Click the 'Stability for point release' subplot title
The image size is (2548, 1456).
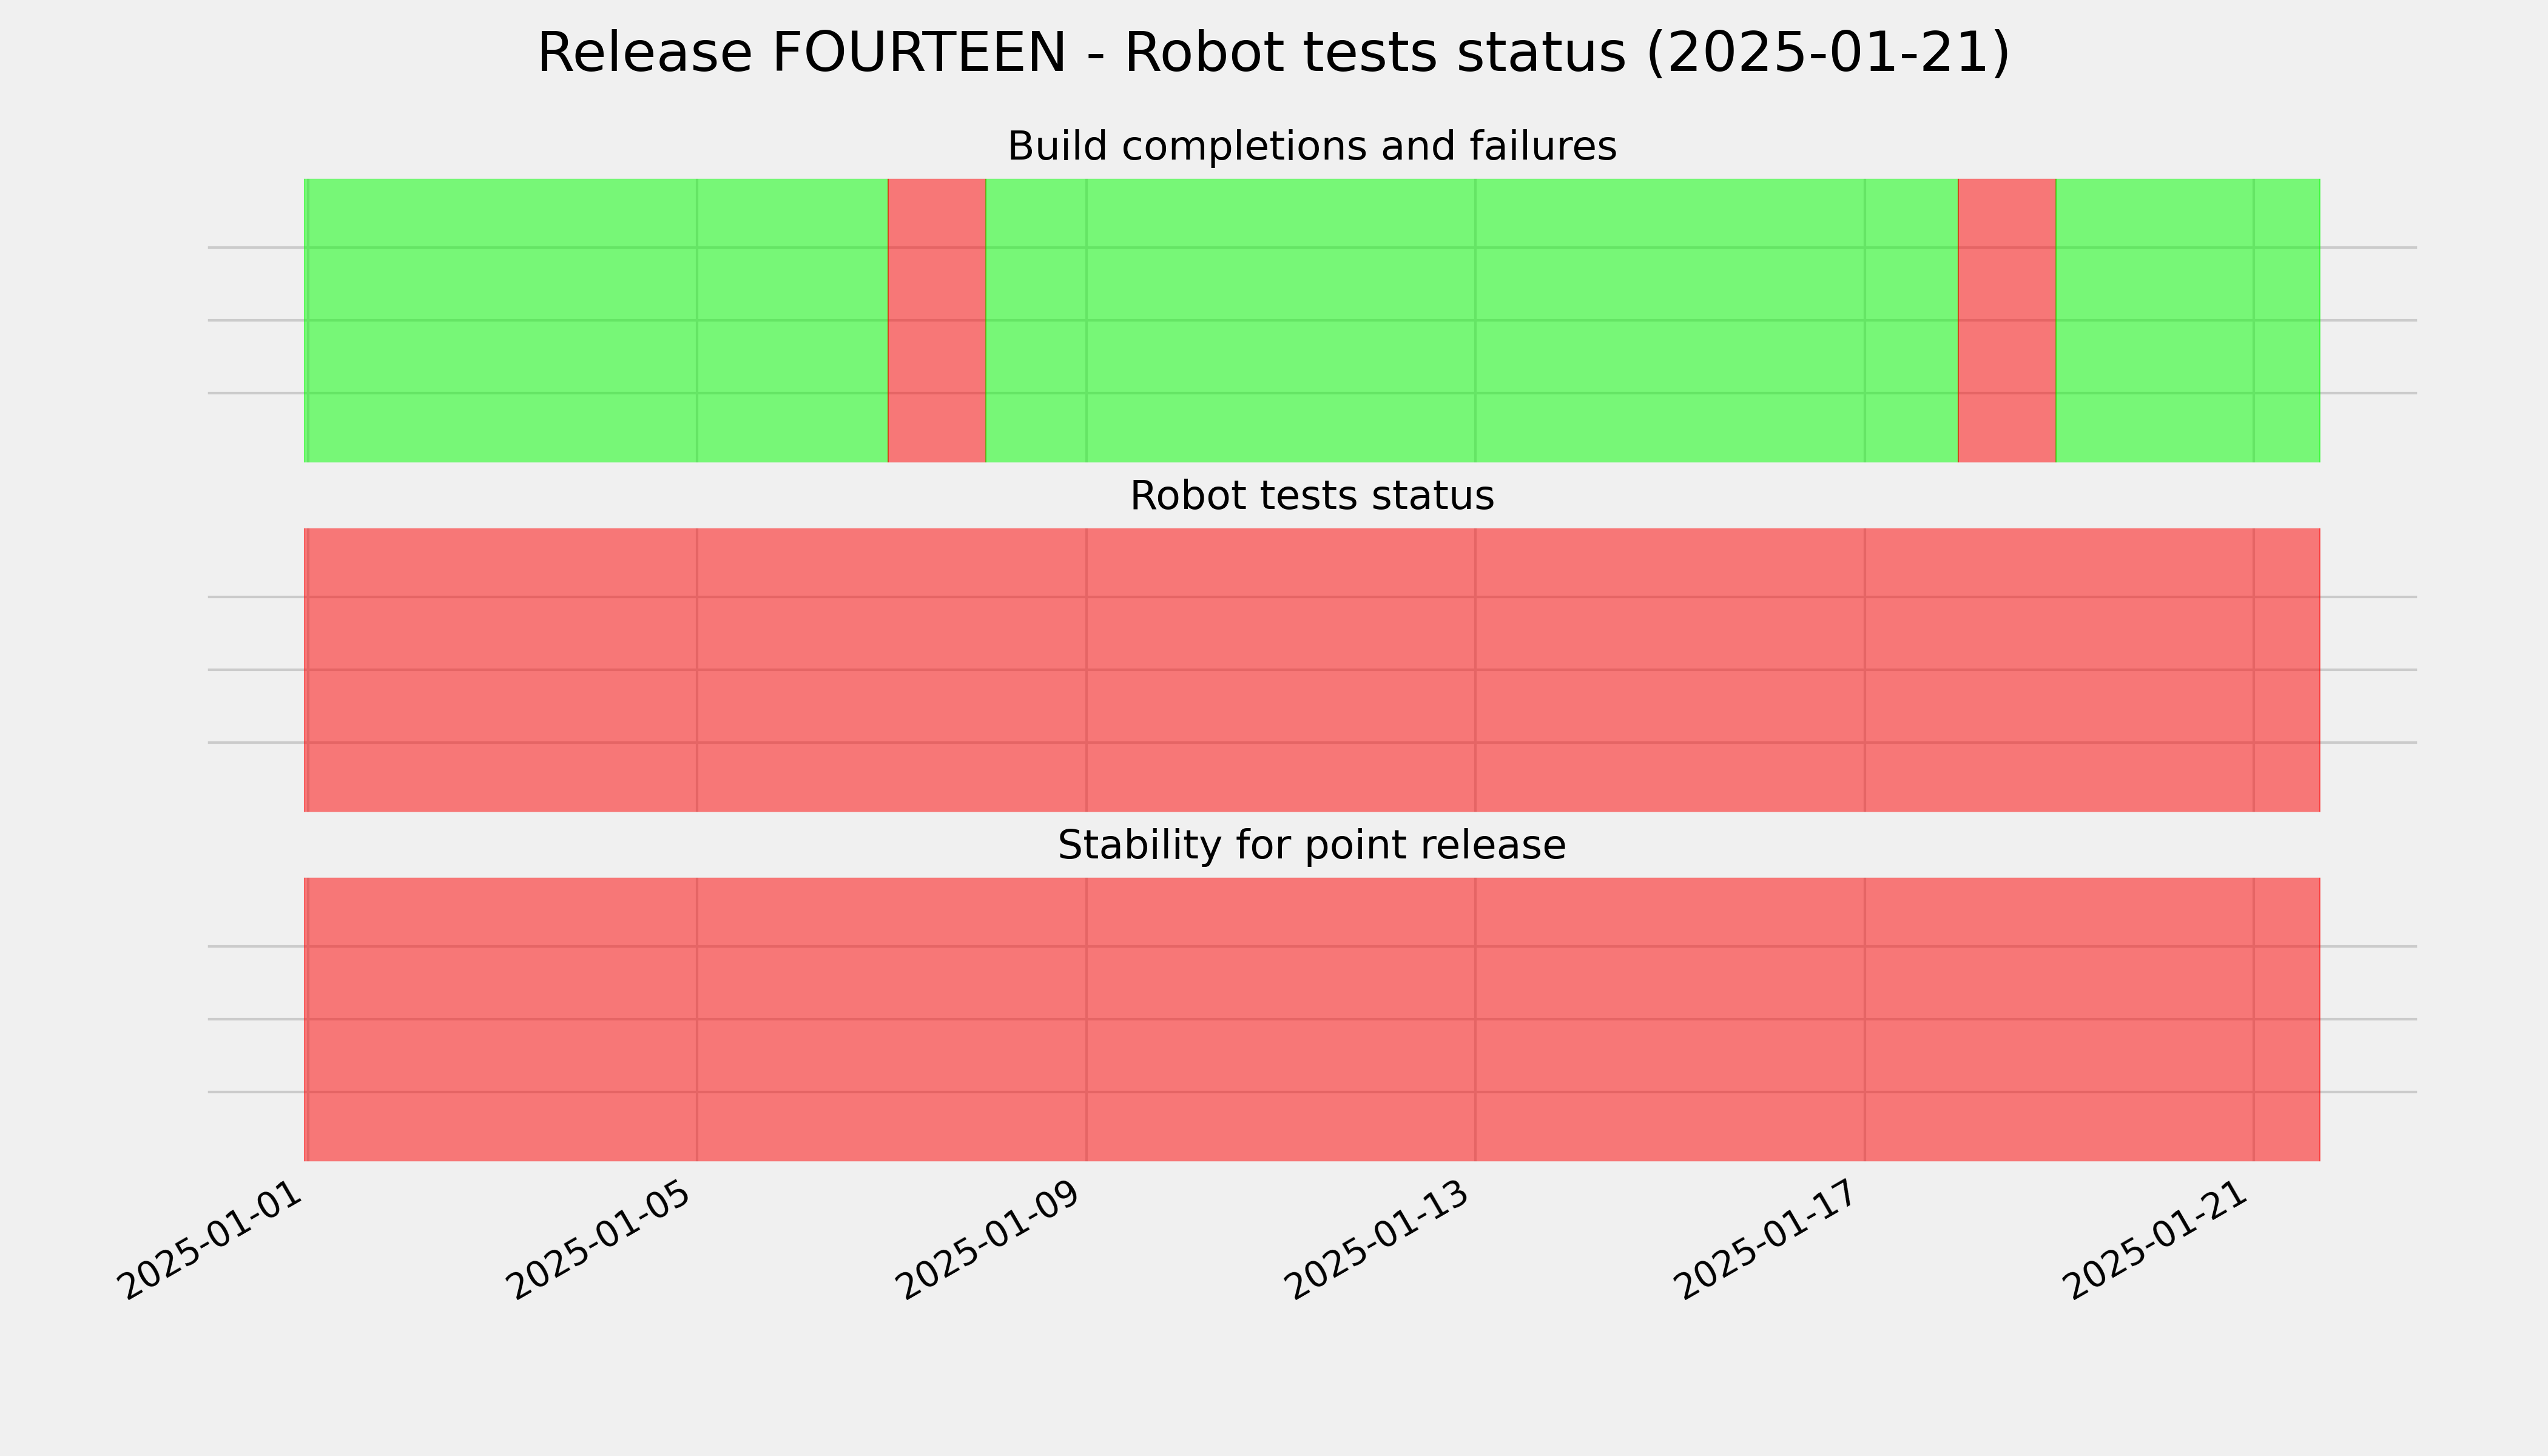pos(1311,845)
